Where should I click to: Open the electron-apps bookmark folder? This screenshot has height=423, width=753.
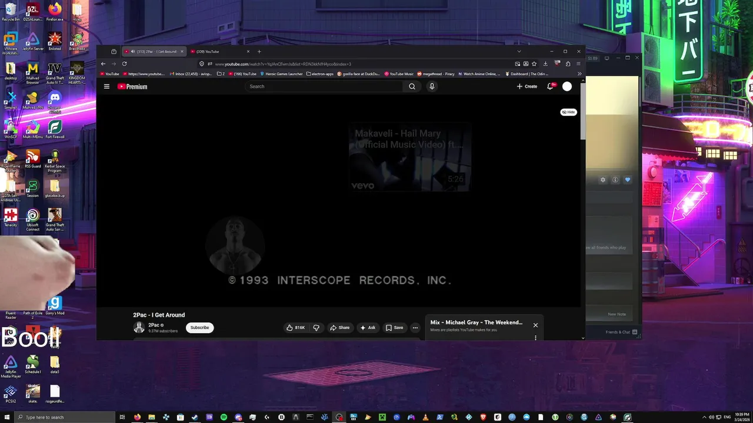pos(319,74)
